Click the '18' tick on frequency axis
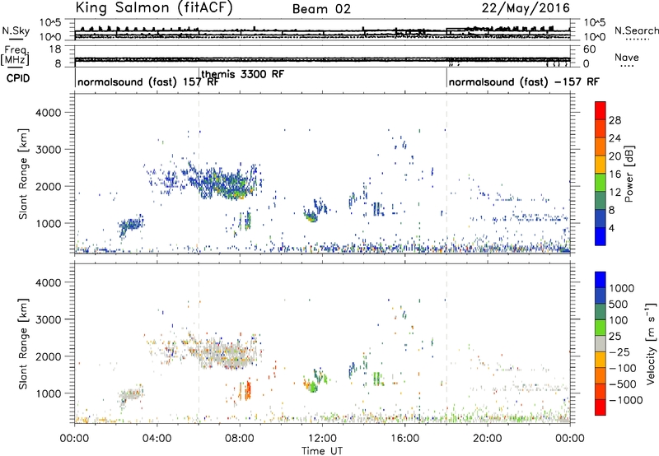 click(x=55, y=49)
